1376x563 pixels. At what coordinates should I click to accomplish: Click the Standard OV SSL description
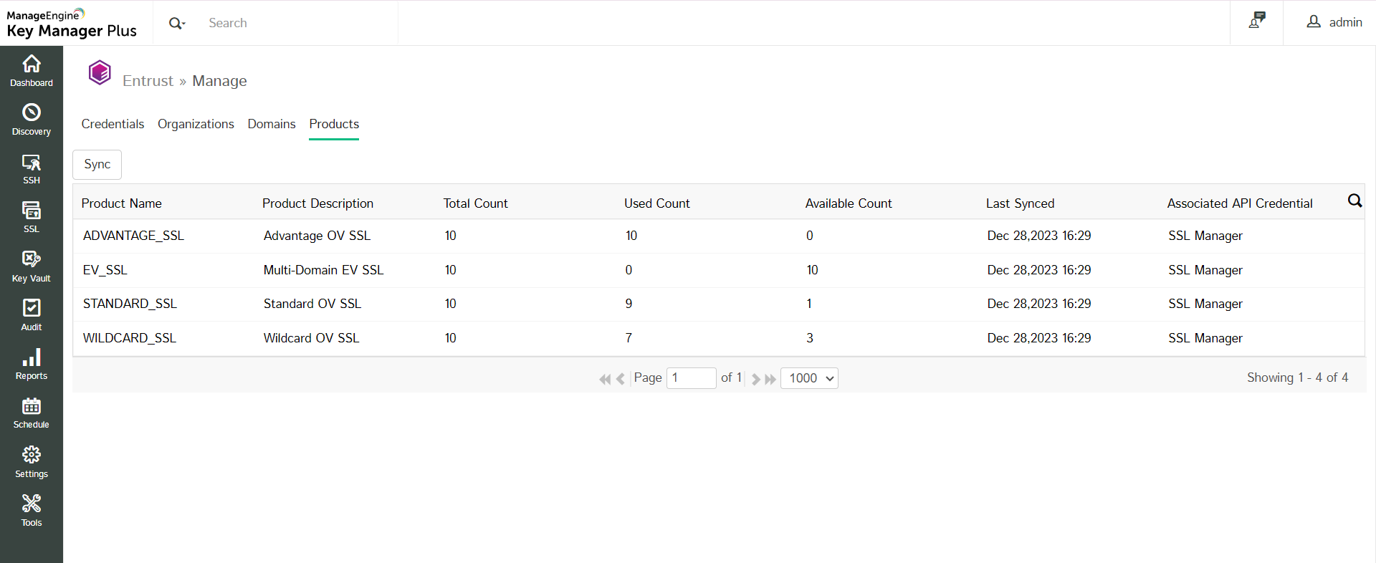pyautogui.click(x=312, y=304)
